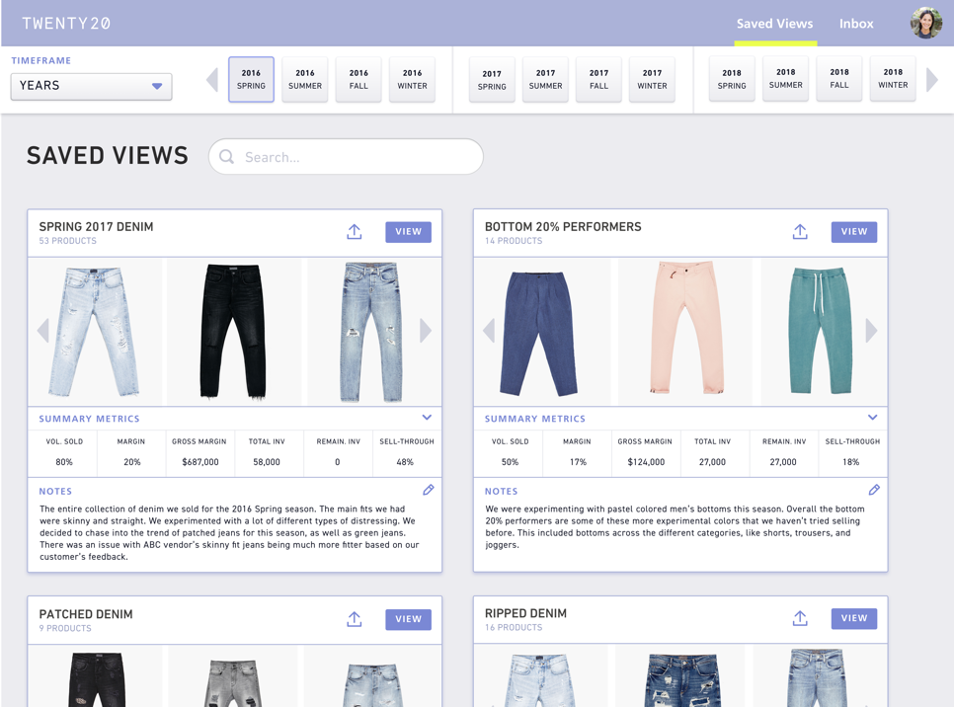Open the black jeans thumbnail in Spring 2017 Denim

234,332
